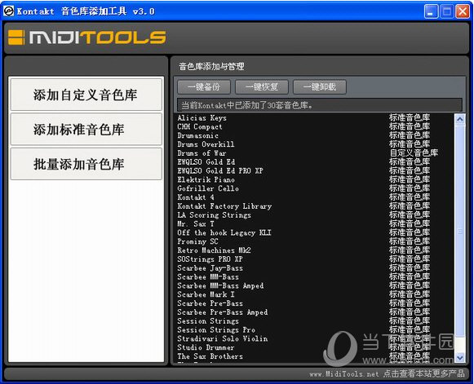
Task: Select Alicias Keys in the library list
Action: pyautogui.click(x=314, y=118)
